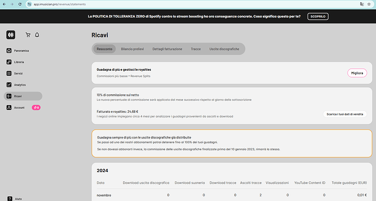Open the Dettagli fatturazione tab

tap(167, 49)
